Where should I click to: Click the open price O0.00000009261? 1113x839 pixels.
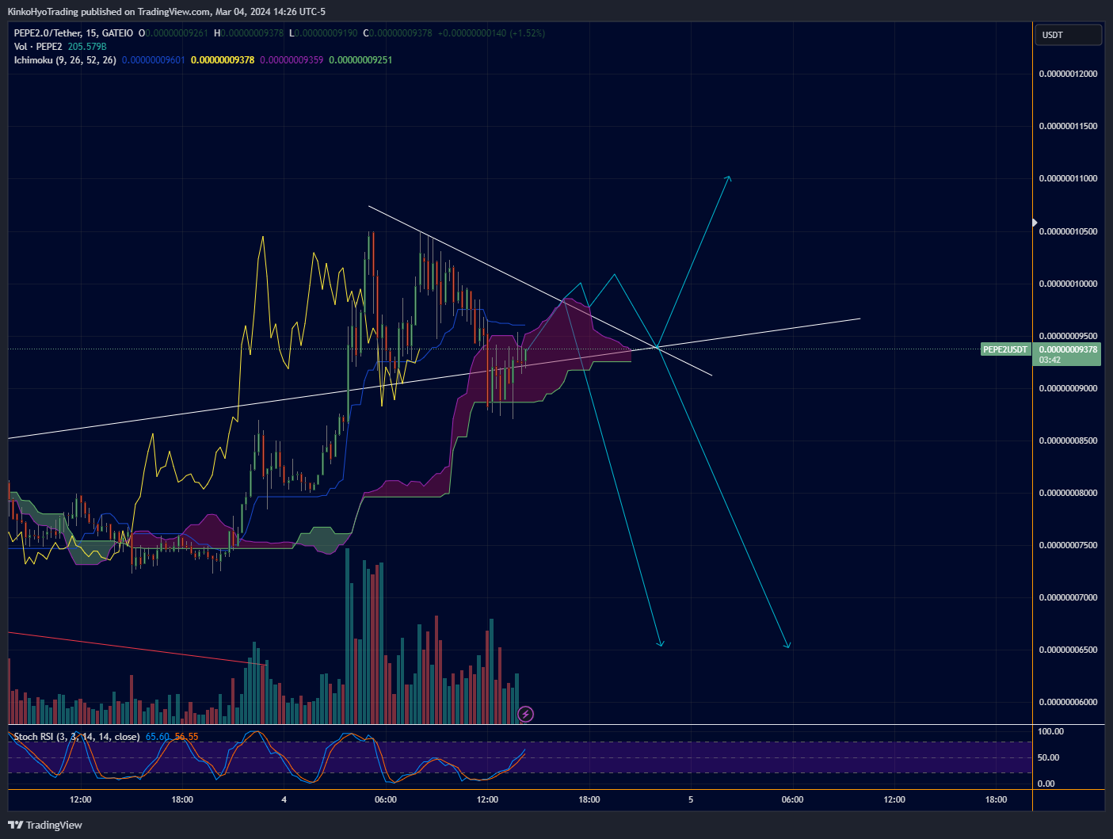point(173,33)
